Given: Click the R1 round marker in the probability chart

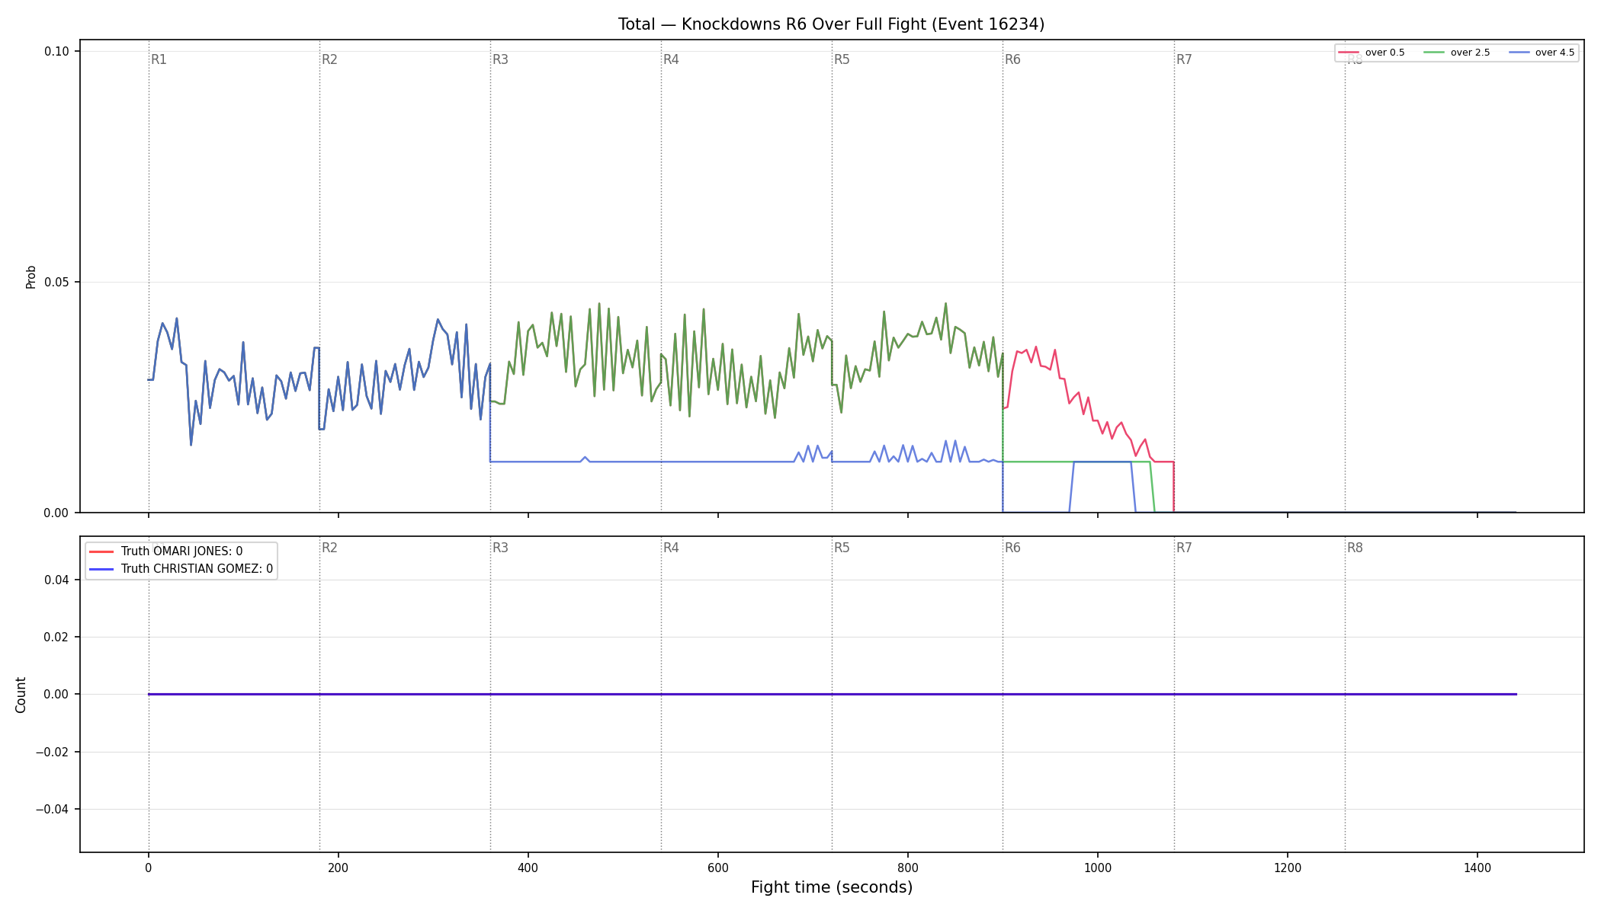Looking at the screenshot, I should click(159, 59).
